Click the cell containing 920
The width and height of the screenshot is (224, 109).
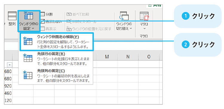tap(8, 86)
